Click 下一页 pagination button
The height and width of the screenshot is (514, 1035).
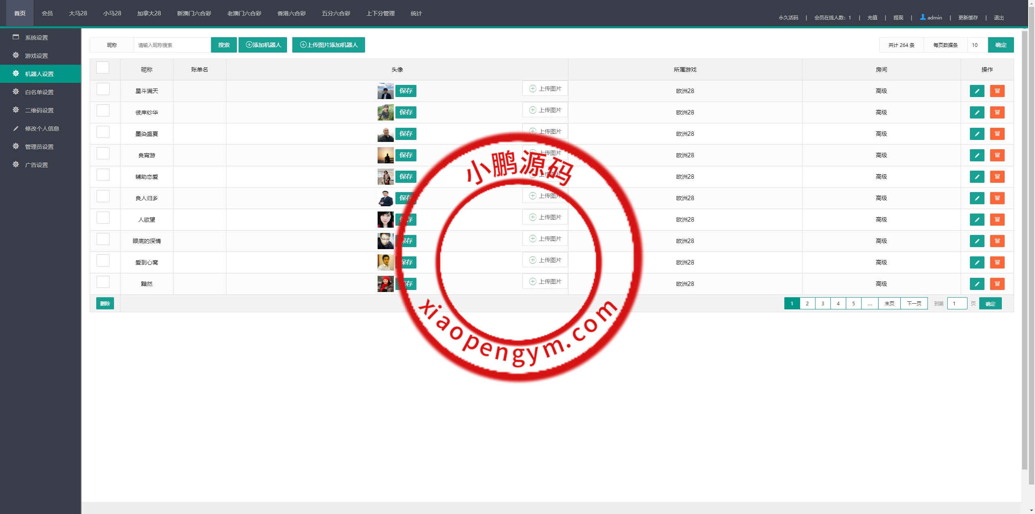(x=914, y=303)
